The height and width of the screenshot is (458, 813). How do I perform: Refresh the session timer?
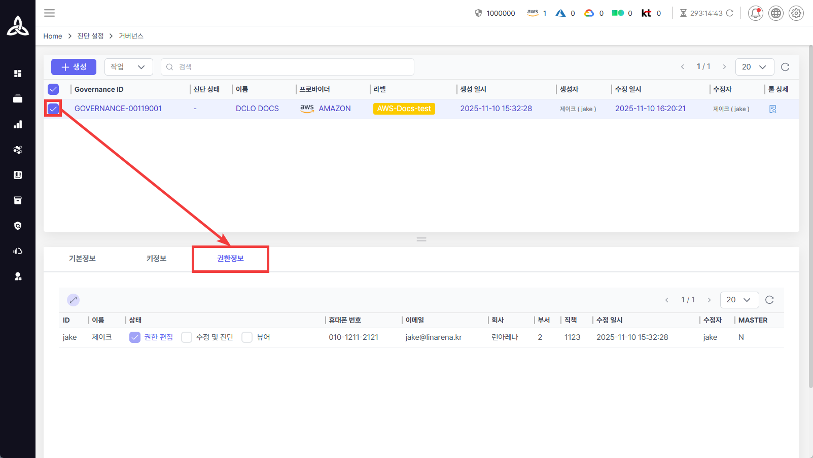730,13
